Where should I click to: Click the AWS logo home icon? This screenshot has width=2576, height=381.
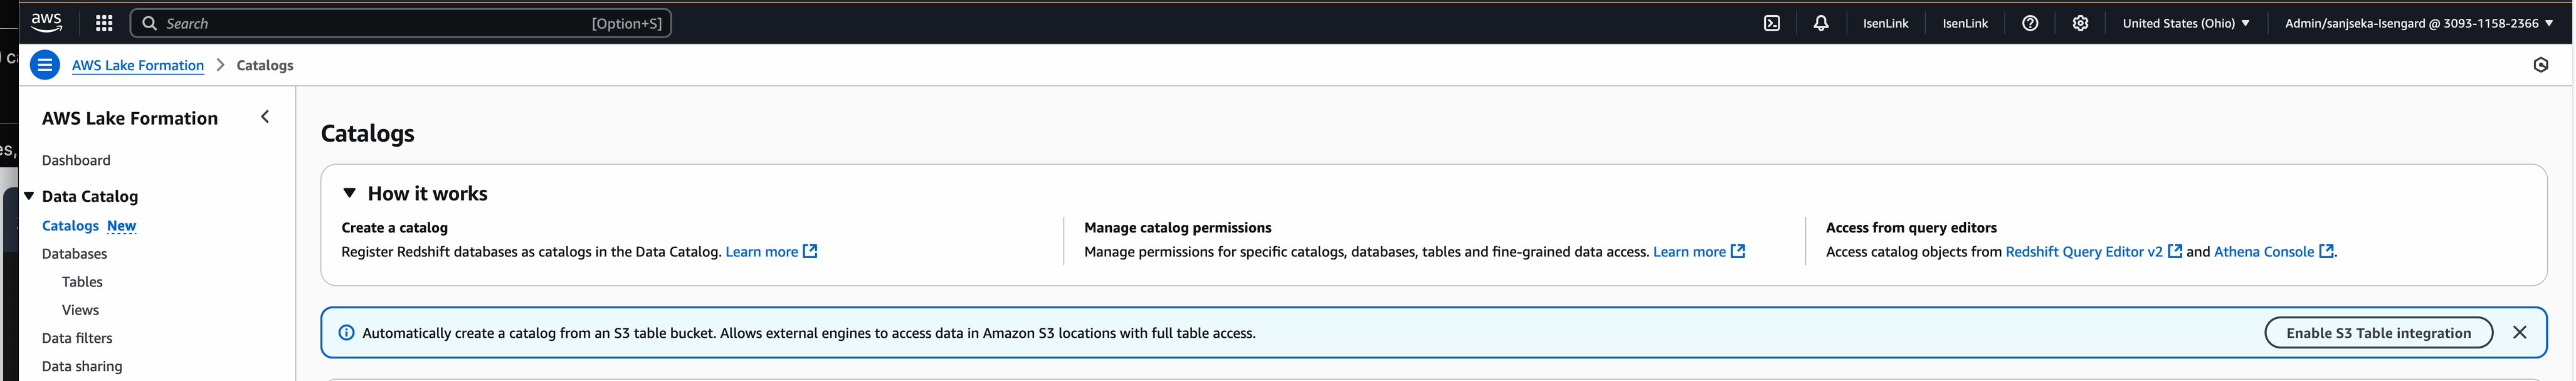(x=46, y=22)
